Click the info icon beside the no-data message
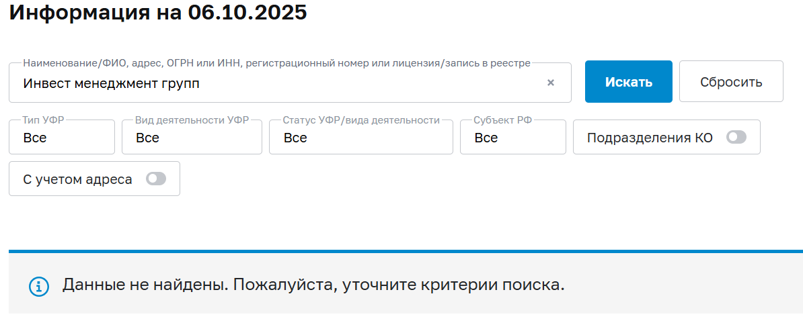The width and height of the screenshot is (803, 333). click(x=39, y=286)
